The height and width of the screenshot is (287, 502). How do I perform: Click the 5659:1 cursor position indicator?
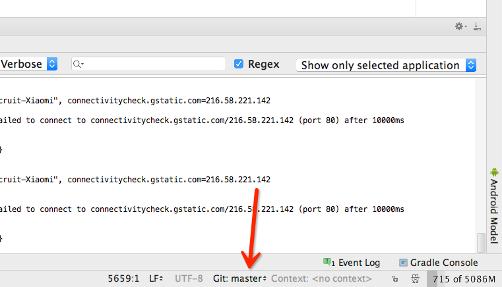point(123,279)
